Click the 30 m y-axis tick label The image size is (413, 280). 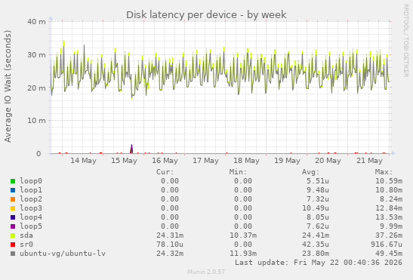tap(36, 55)
